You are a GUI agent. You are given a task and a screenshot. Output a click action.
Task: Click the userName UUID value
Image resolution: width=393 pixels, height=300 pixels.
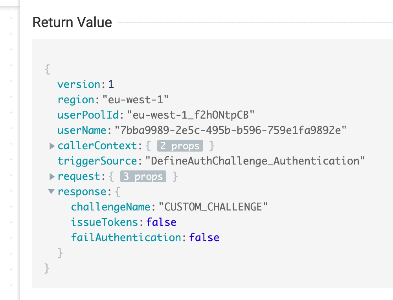[x=230, y=130]
